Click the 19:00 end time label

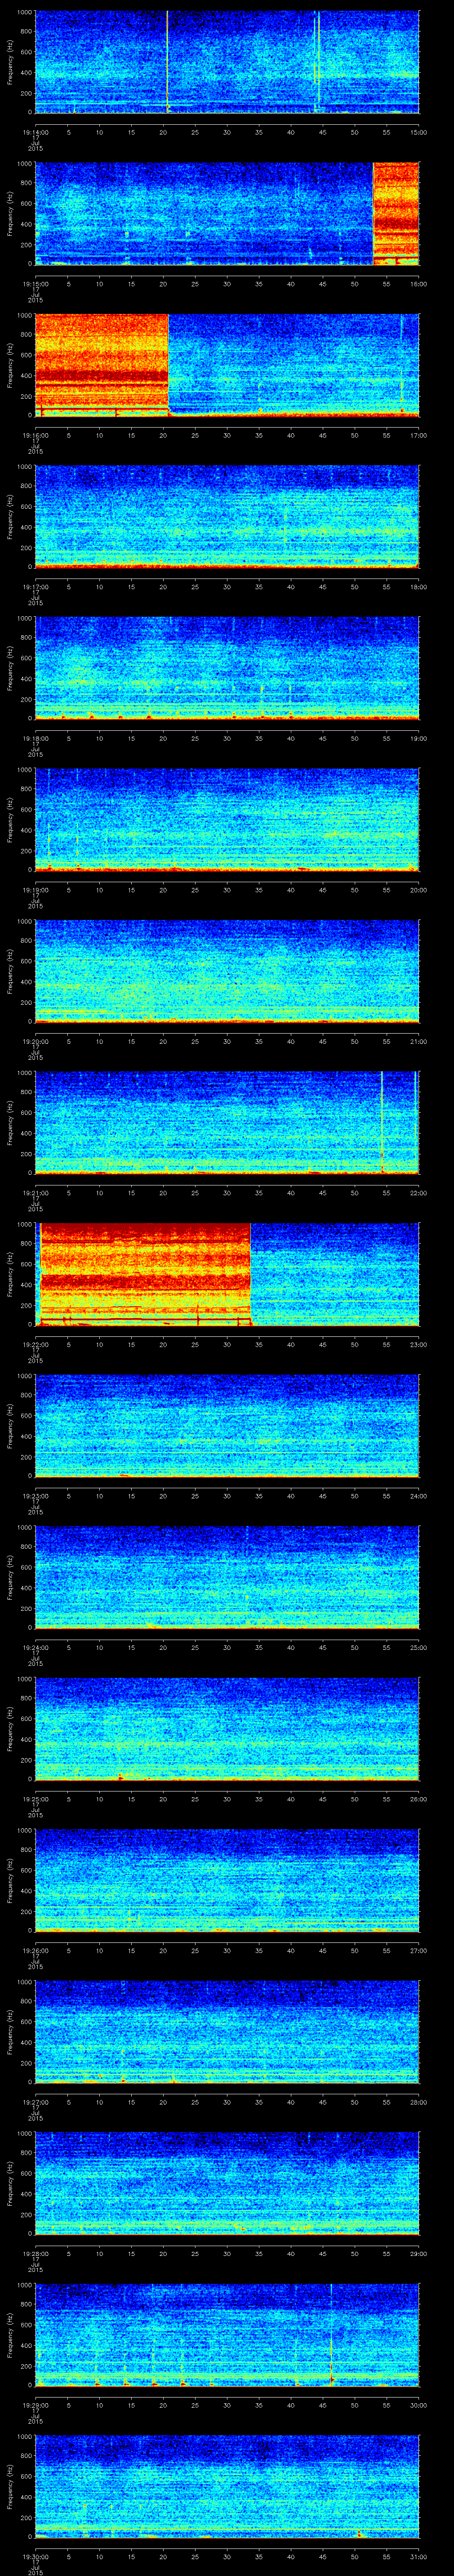[419, 738]
